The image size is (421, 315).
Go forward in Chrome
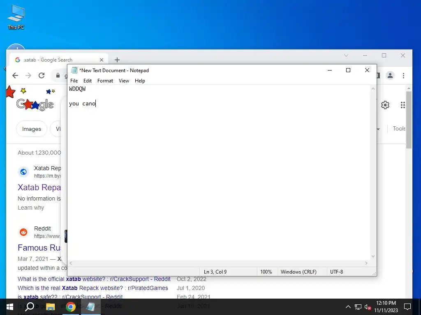(x=28, y=75)
